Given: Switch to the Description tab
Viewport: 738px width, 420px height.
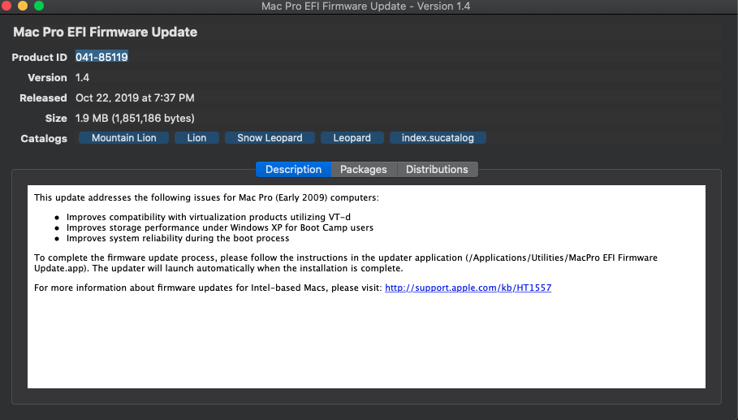Looking at the screenshot, I should click(x=293, y=169).
